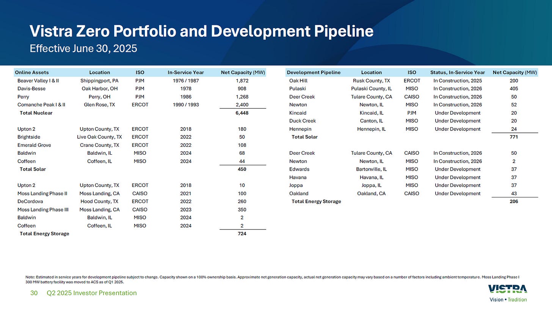Select the 'Hood County, TX' location

pos(99,201)
